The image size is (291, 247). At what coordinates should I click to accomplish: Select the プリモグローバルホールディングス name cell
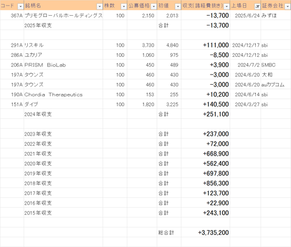click(x=64, y=15)
